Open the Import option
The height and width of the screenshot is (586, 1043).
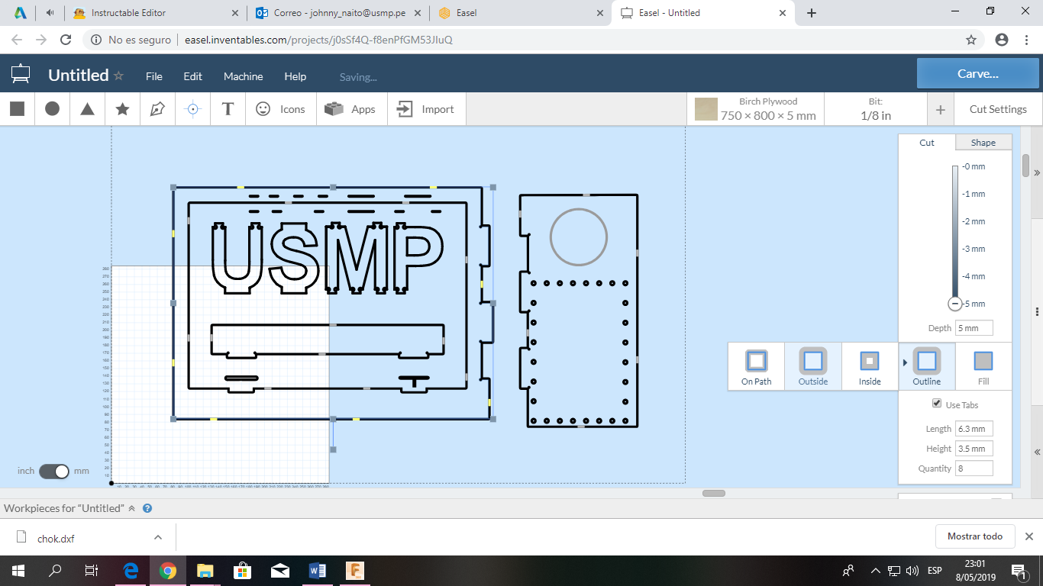[425, 109]
